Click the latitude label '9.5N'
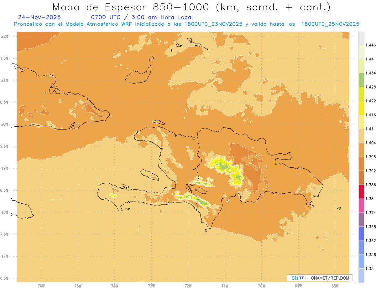The image size is (376, 290). (x=5, y=146)
